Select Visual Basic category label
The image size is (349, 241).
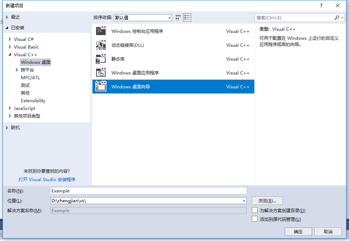[26, 47]
